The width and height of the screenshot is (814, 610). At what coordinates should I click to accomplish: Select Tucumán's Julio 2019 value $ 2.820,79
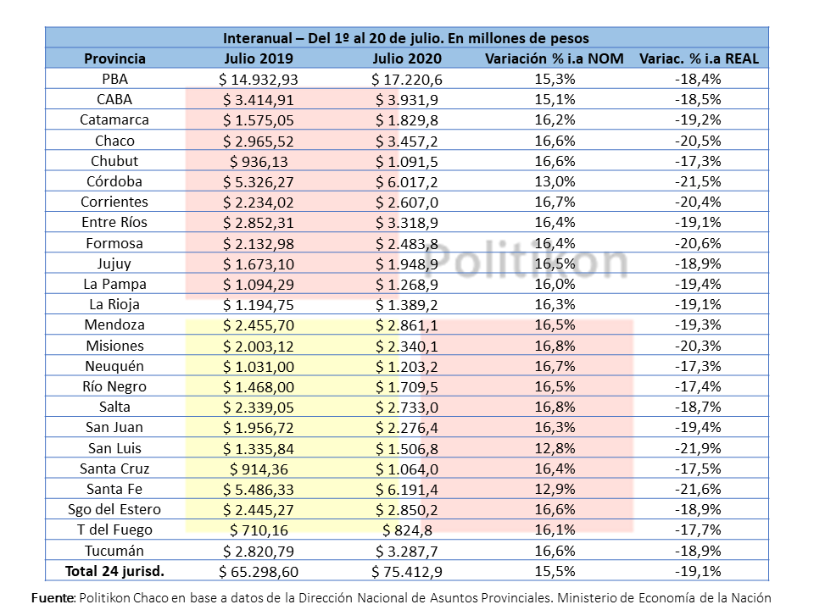[259, 551]
